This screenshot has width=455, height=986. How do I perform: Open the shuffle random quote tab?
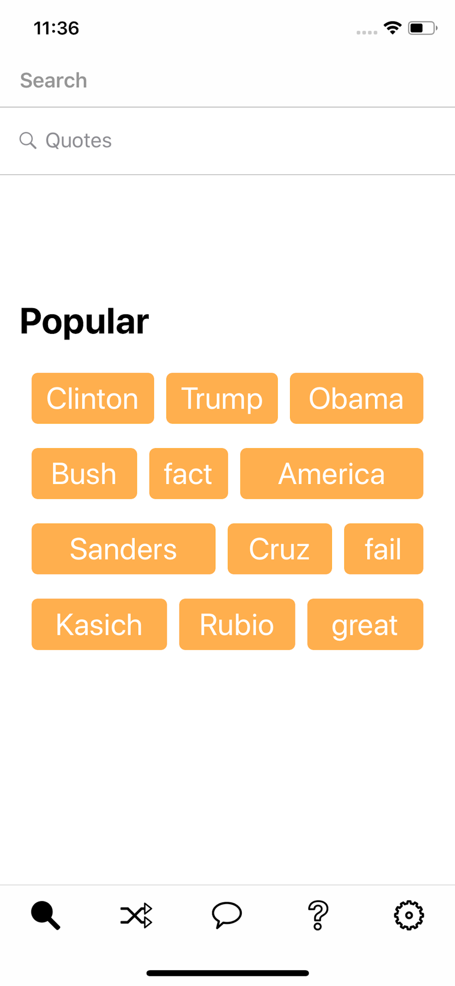tap(136, 916)
